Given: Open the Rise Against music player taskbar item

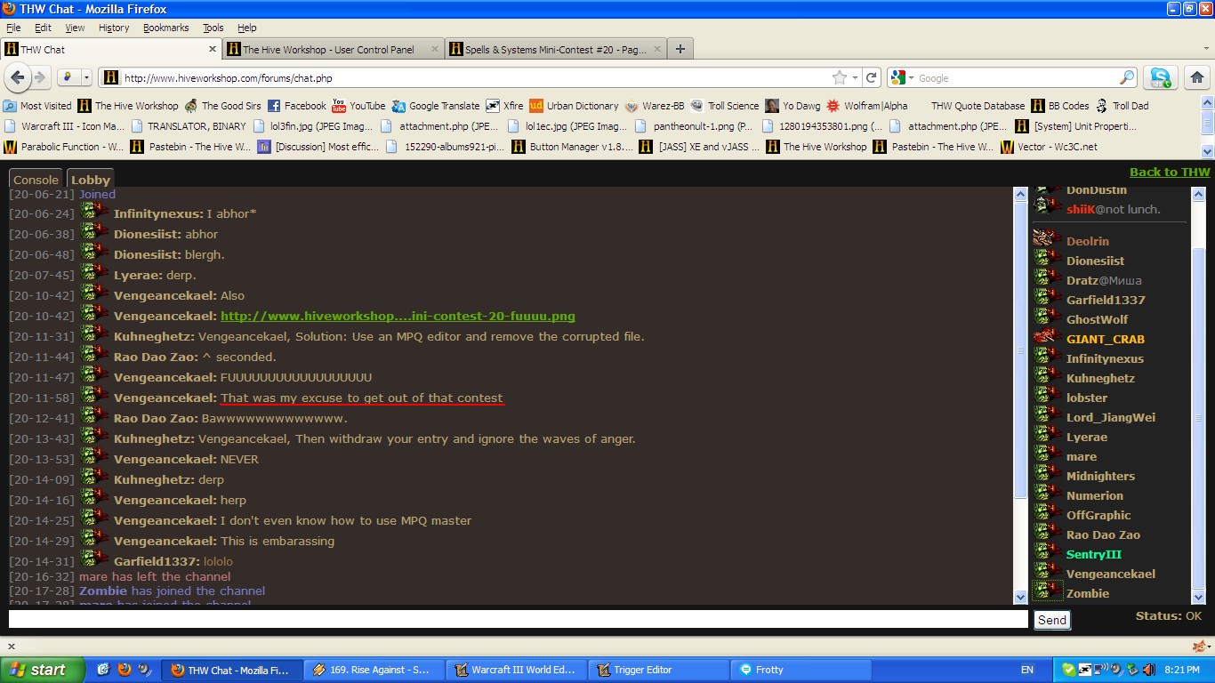Looking at the screenshot, I should click(x=374, y=670).
